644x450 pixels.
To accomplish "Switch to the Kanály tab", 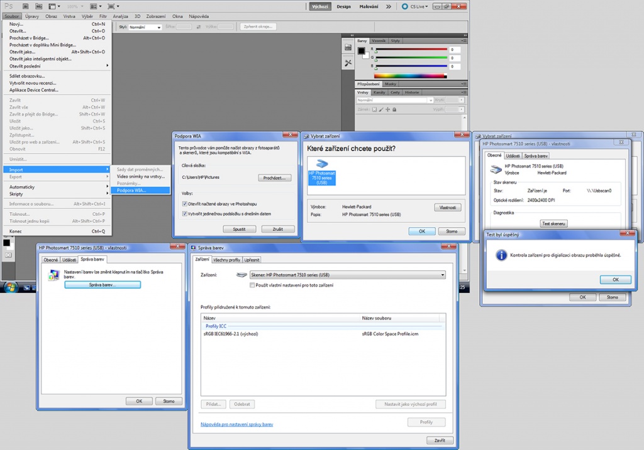I will [x=379, y=93].
